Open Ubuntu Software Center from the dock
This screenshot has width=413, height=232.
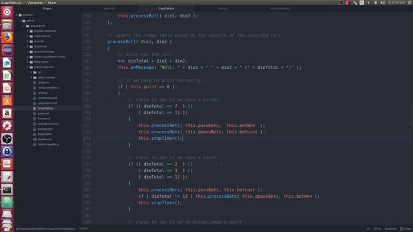(x=7, y=101)
